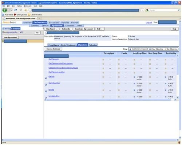Open the back/forward history dropdown arrow
Screen dimensions: 182x145
click(x=12, y=10)
